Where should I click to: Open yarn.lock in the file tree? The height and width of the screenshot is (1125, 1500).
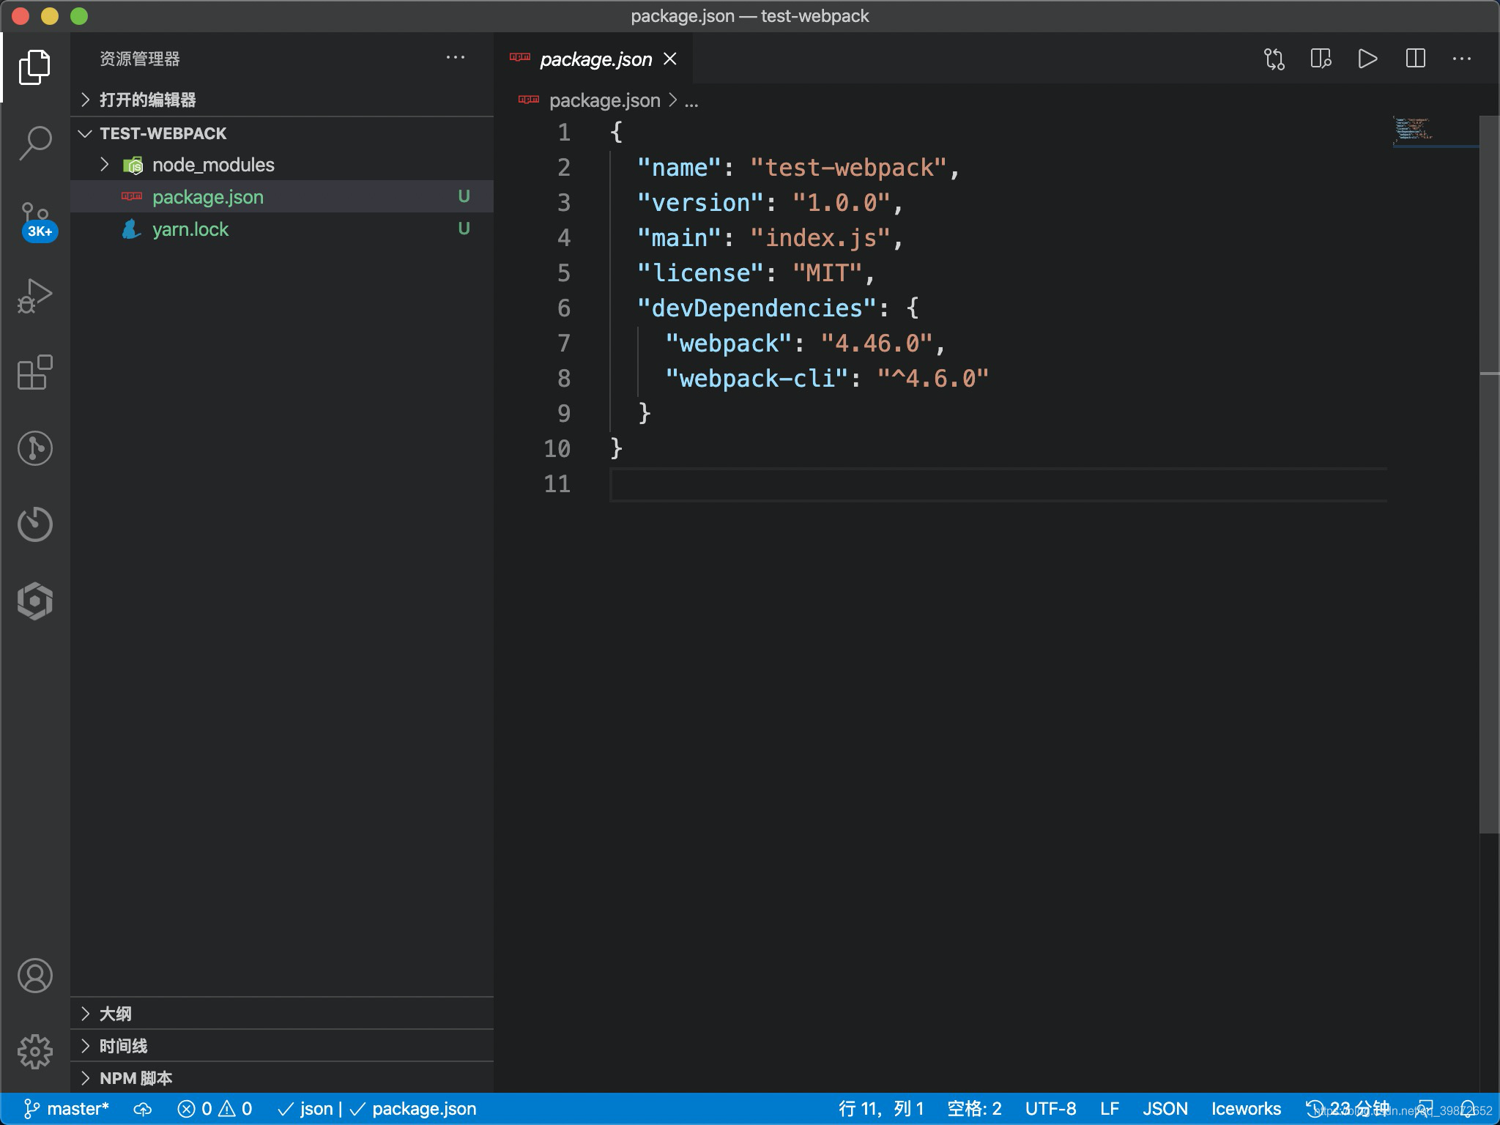tap(282, 229)
